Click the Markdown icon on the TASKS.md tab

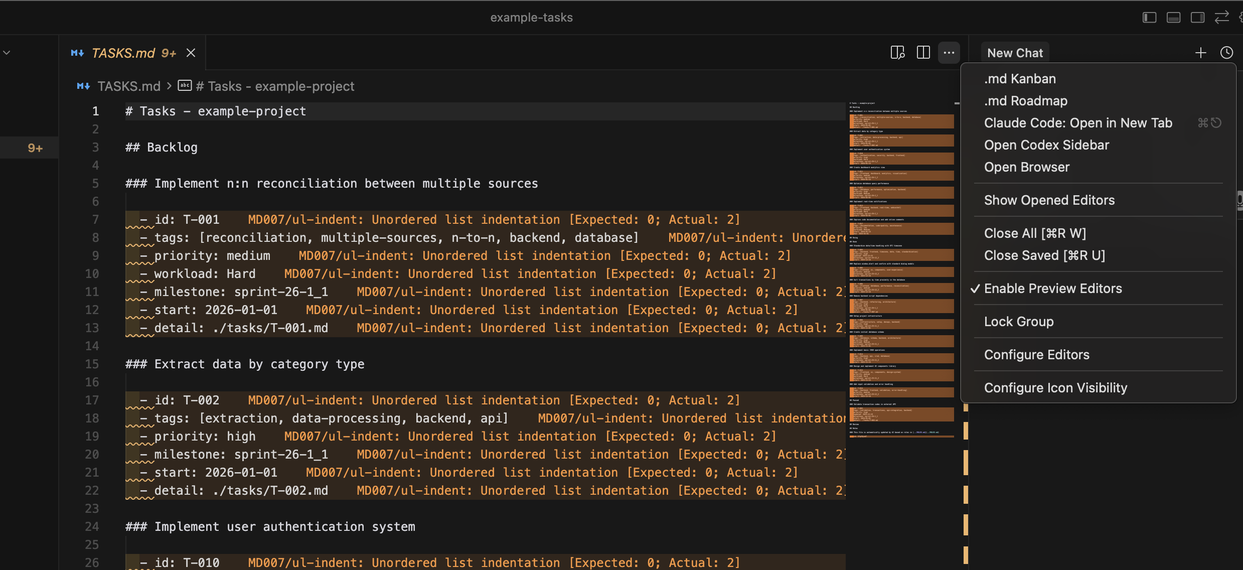click(78, 53)
